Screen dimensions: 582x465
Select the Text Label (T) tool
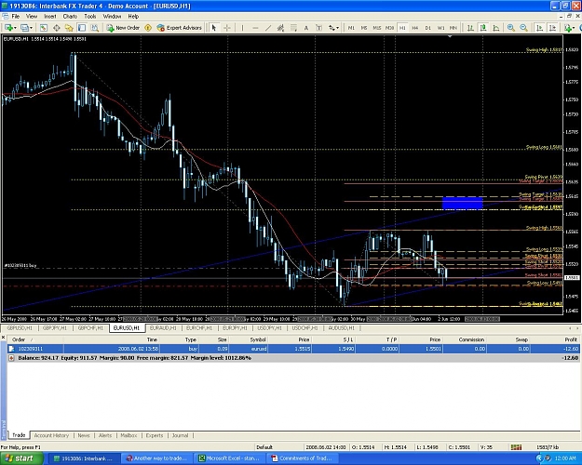(318, 28)
